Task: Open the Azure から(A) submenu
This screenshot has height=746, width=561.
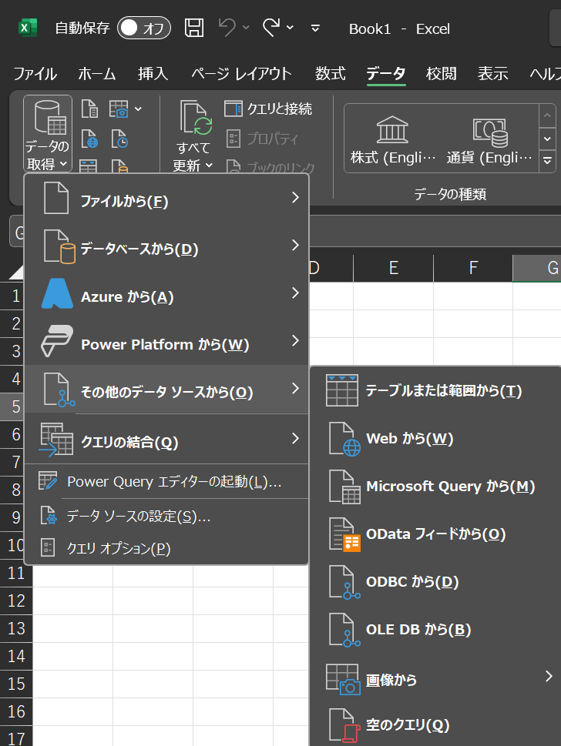Action: tap(166, 293)
